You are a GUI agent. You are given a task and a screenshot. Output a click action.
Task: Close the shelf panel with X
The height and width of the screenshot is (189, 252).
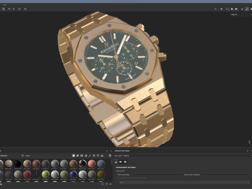111,151
